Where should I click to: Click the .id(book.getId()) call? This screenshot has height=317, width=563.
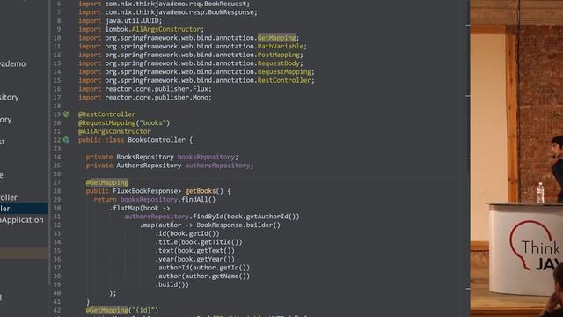(x=187, y=233)
